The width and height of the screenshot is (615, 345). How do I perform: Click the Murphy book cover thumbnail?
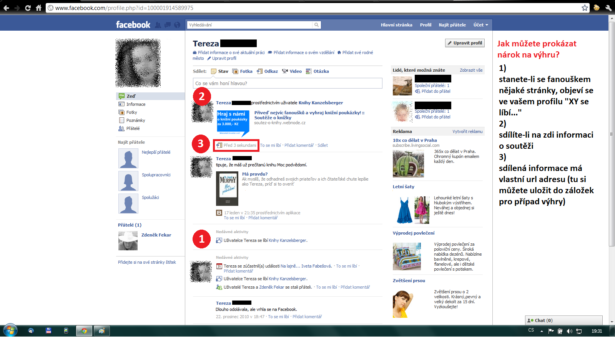coord(227,189)
